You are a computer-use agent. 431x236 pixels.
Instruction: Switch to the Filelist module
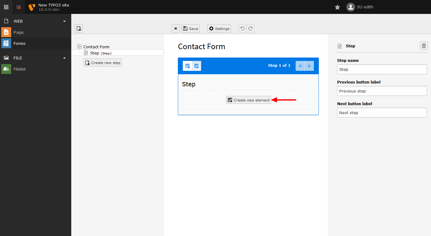[19, 69]
